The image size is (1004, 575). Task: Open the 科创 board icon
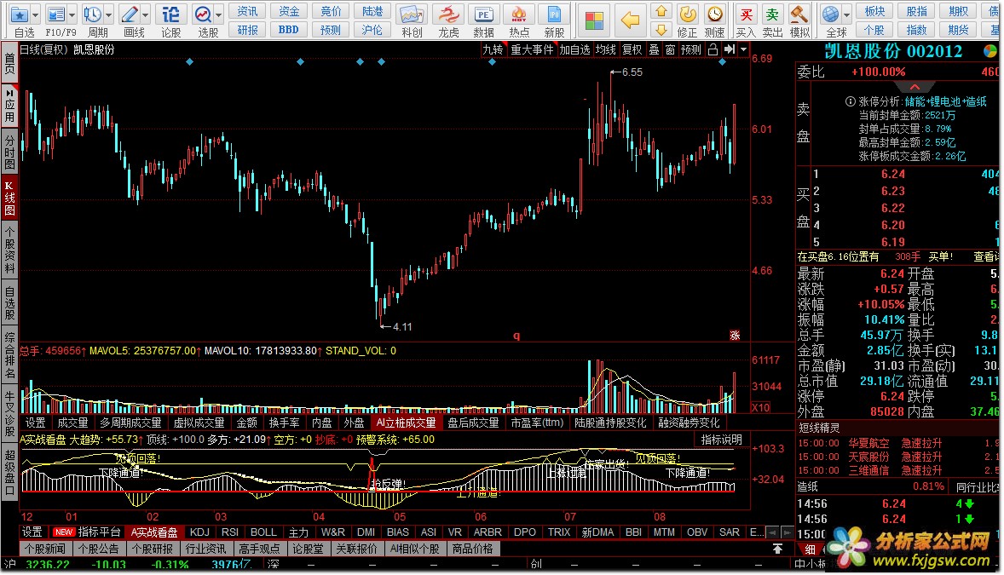[x=412, y=14]
